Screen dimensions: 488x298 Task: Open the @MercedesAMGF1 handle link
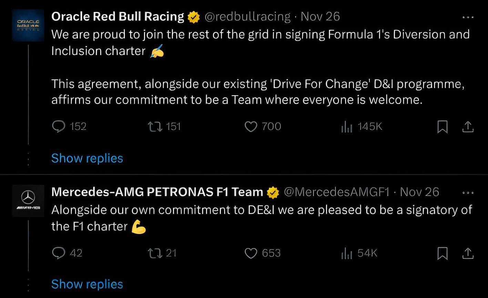pyautogui.click(x=336, y=192)
